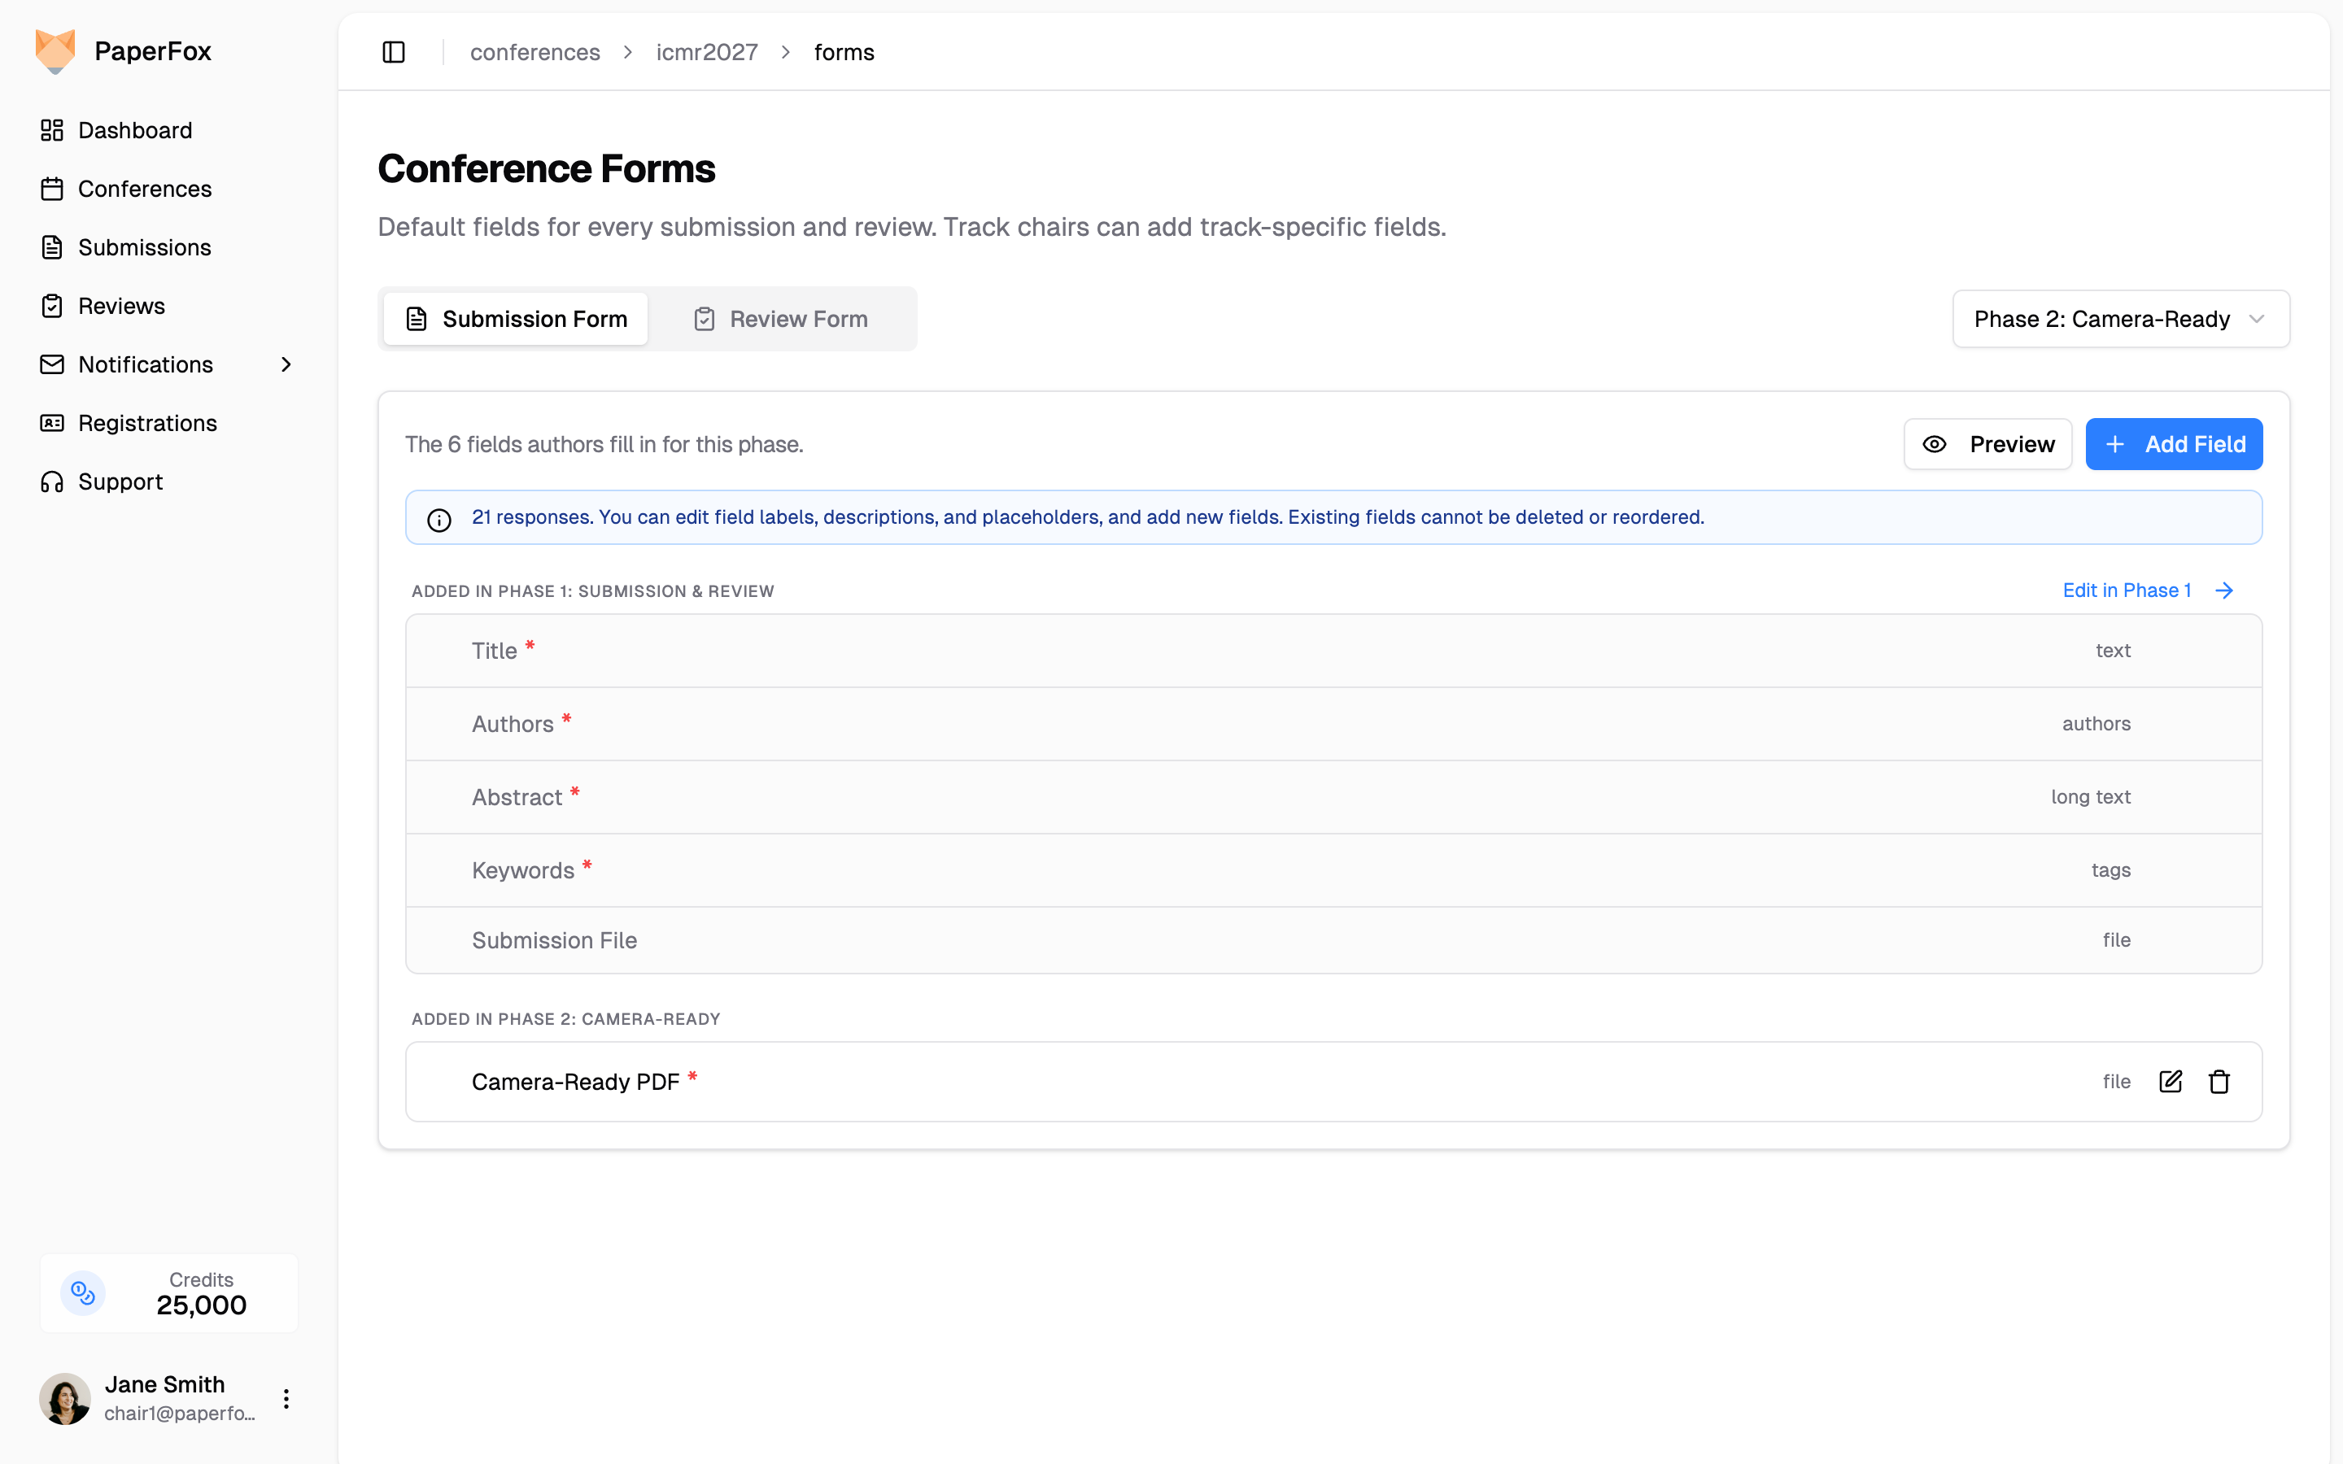Click the credits coin icon
This screenshot has width=2343, height=1464.
(x=83, y=1292)
